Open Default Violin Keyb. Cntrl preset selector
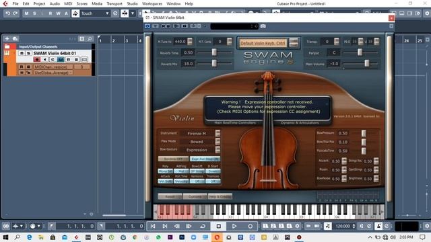 [x=263, y=43]
